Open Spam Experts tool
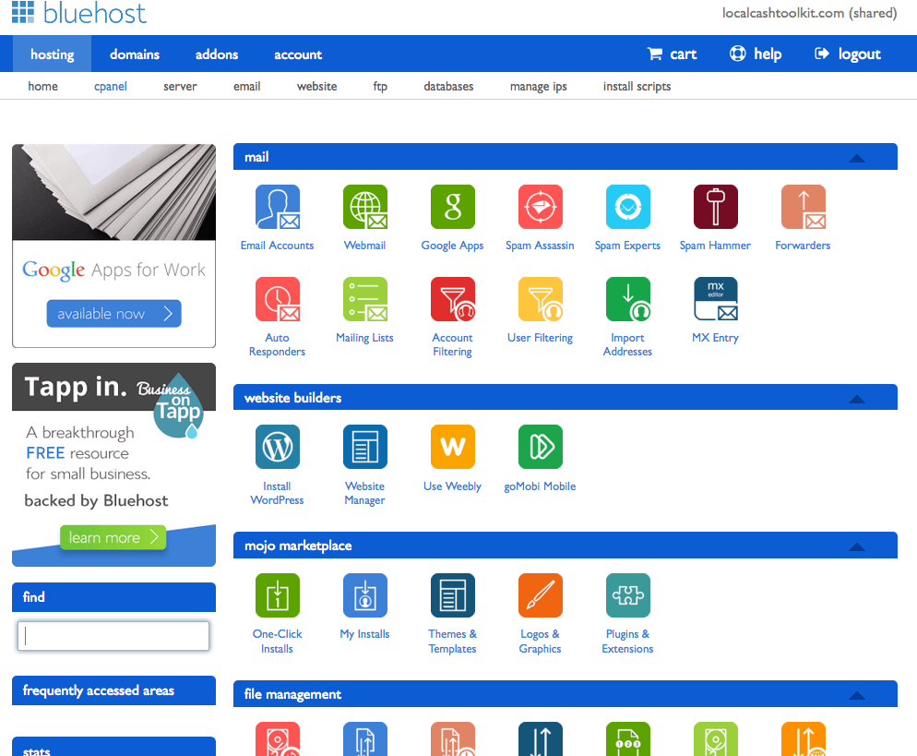 point(628,207)
